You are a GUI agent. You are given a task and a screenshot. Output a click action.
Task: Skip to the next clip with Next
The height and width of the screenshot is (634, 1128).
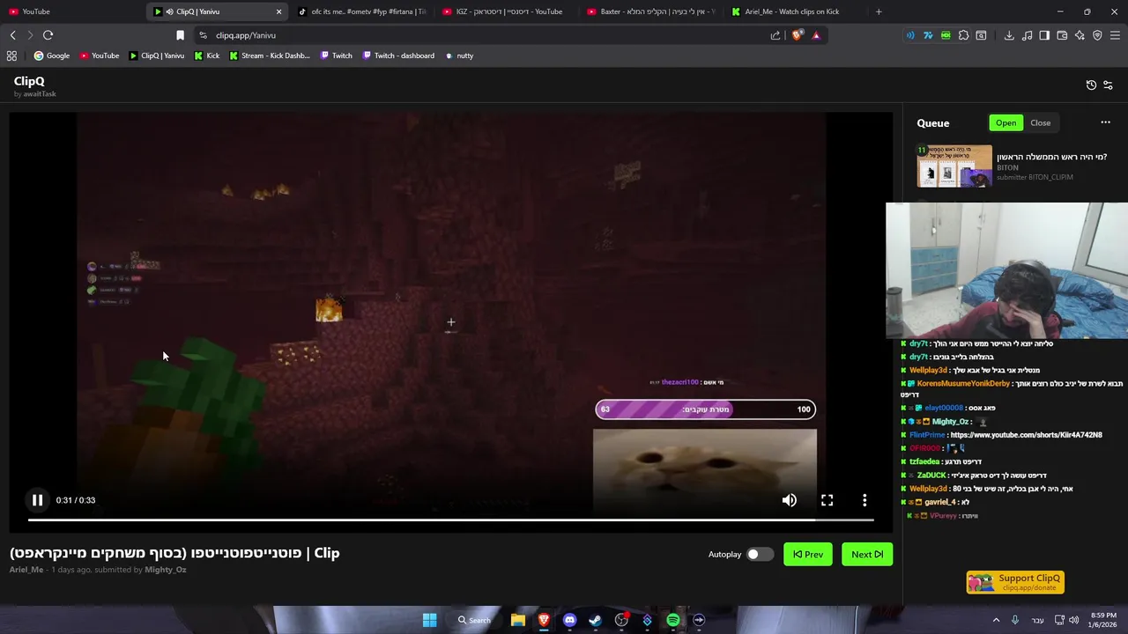click(867, 554)
